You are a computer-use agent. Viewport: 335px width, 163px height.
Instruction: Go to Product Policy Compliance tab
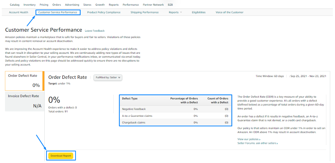click(x=104, y=12)
